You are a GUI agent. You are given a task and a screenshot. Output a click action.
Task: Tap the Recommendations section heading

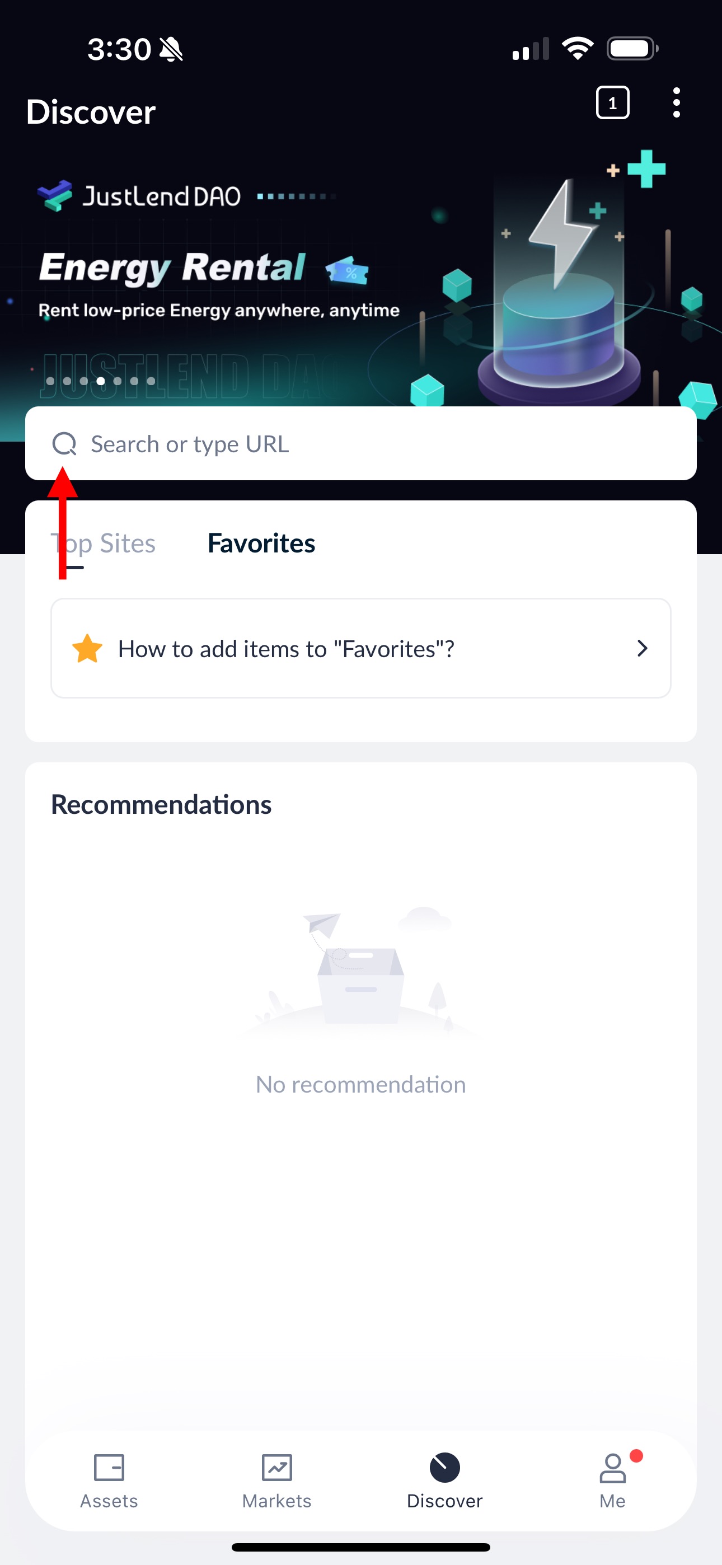(x=161, y=804)
